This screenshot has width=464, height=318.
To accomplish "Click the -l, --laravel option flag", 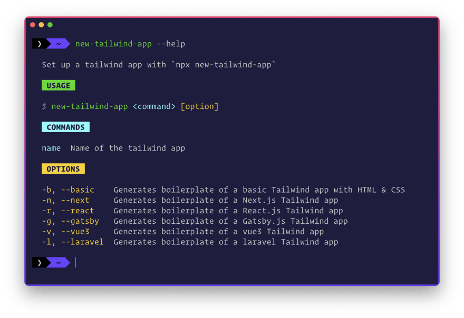I will (73, 242).
